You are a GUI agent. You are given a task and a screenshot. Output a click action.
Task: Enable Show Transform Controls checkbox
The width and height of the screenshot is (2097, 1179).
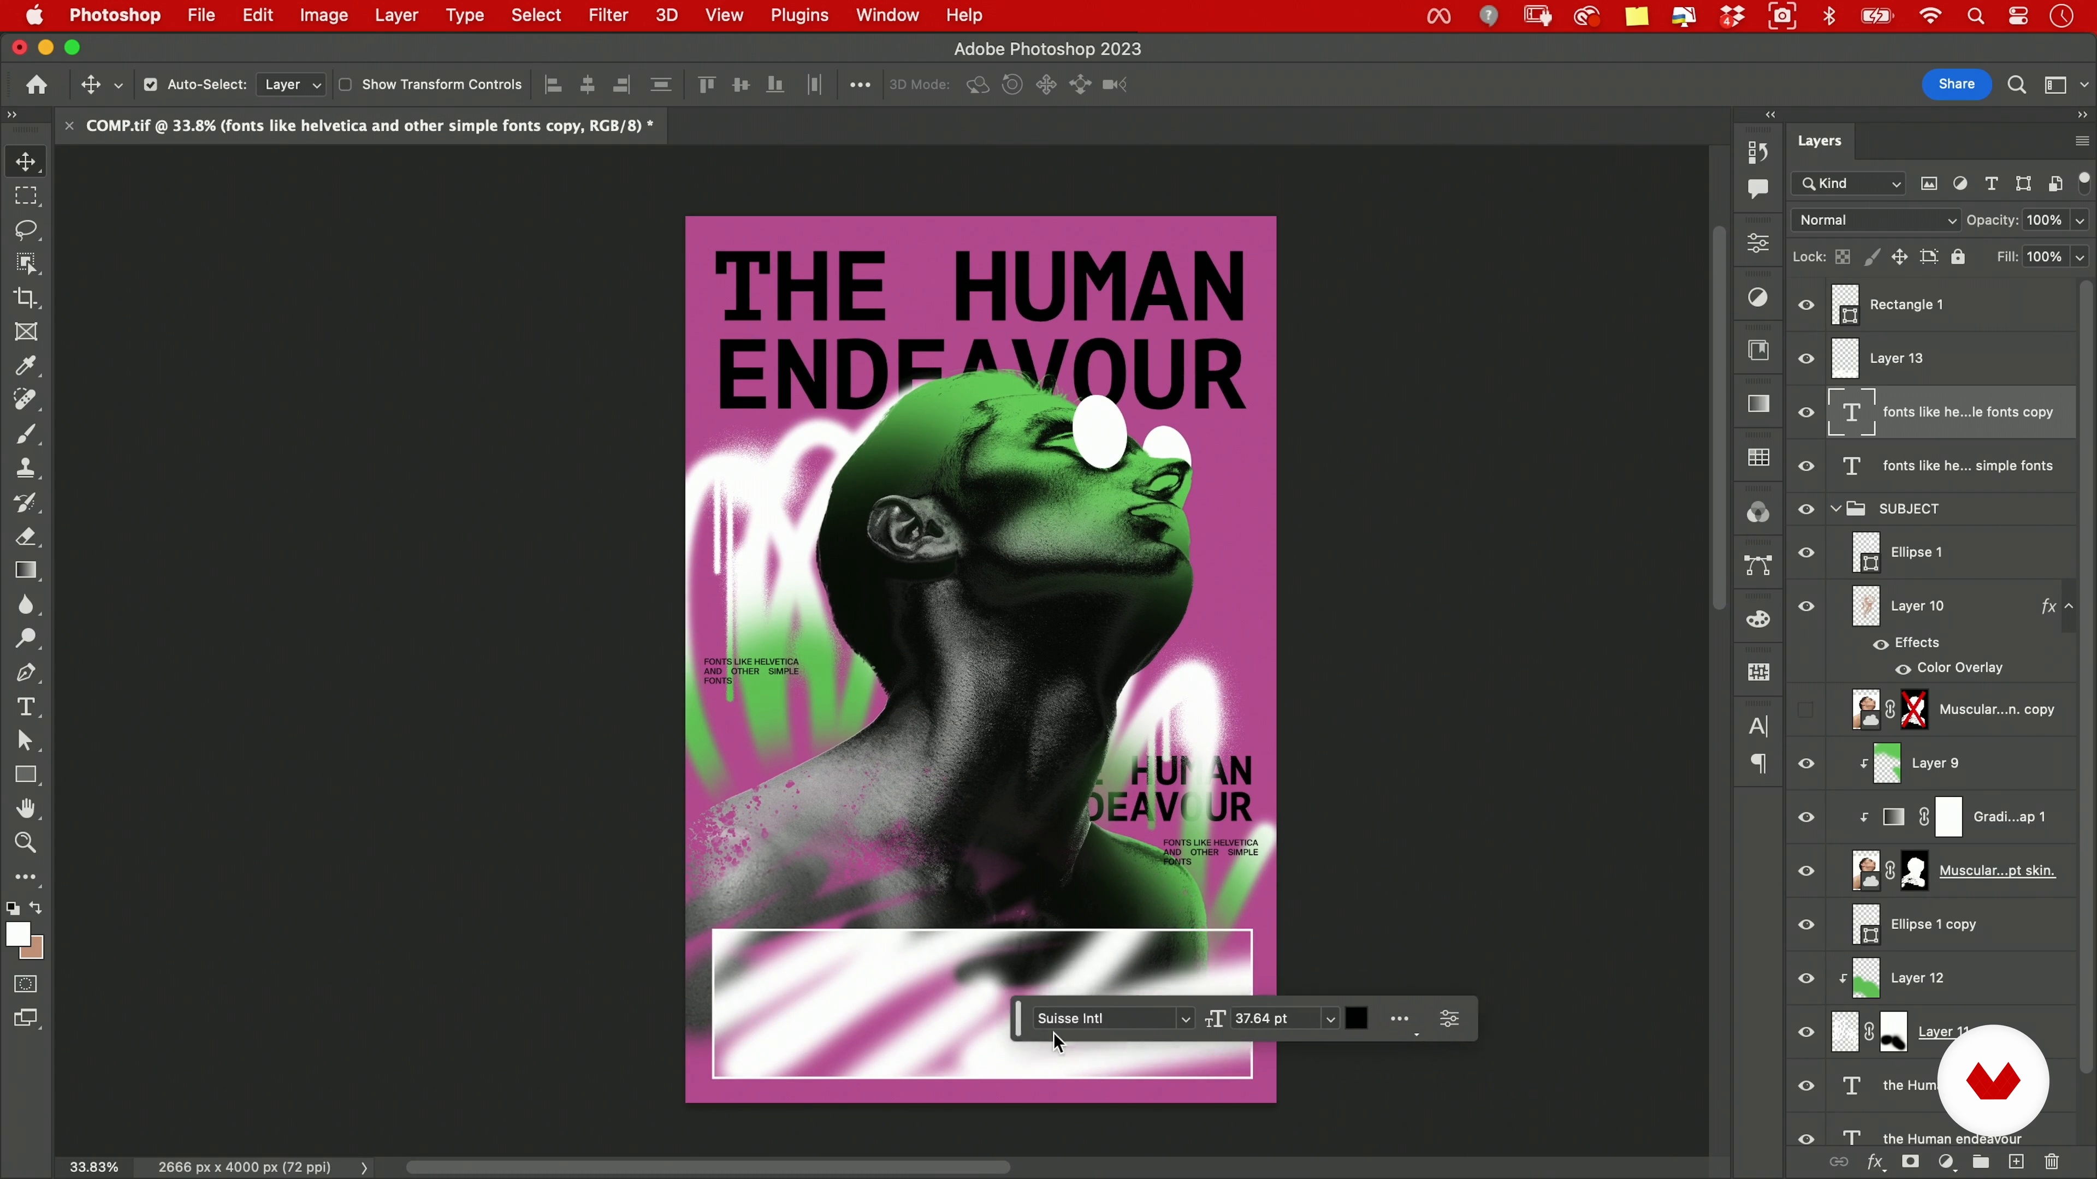[345, 85]
